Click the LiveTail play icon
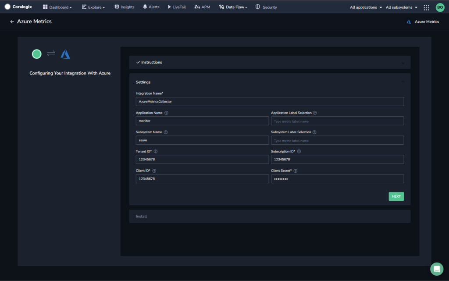The image size is (449, 281). pyautogui.click(x=169, y=7)
